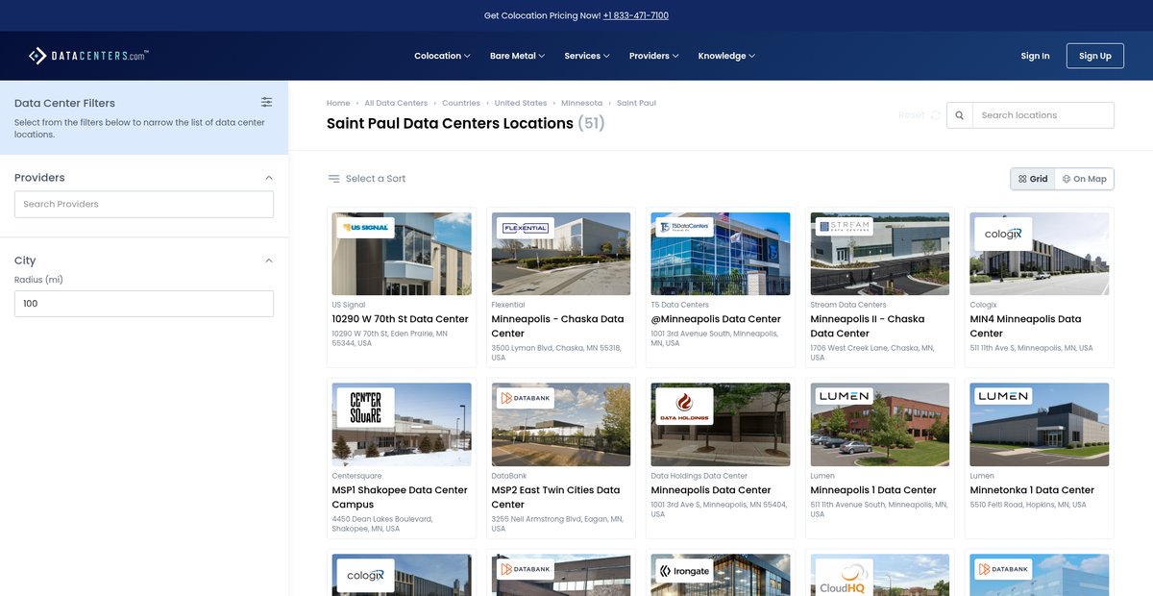Open 10290 W 70th St Data Center
This screenshot has width=1153, height=596.
tap(401, 319)
